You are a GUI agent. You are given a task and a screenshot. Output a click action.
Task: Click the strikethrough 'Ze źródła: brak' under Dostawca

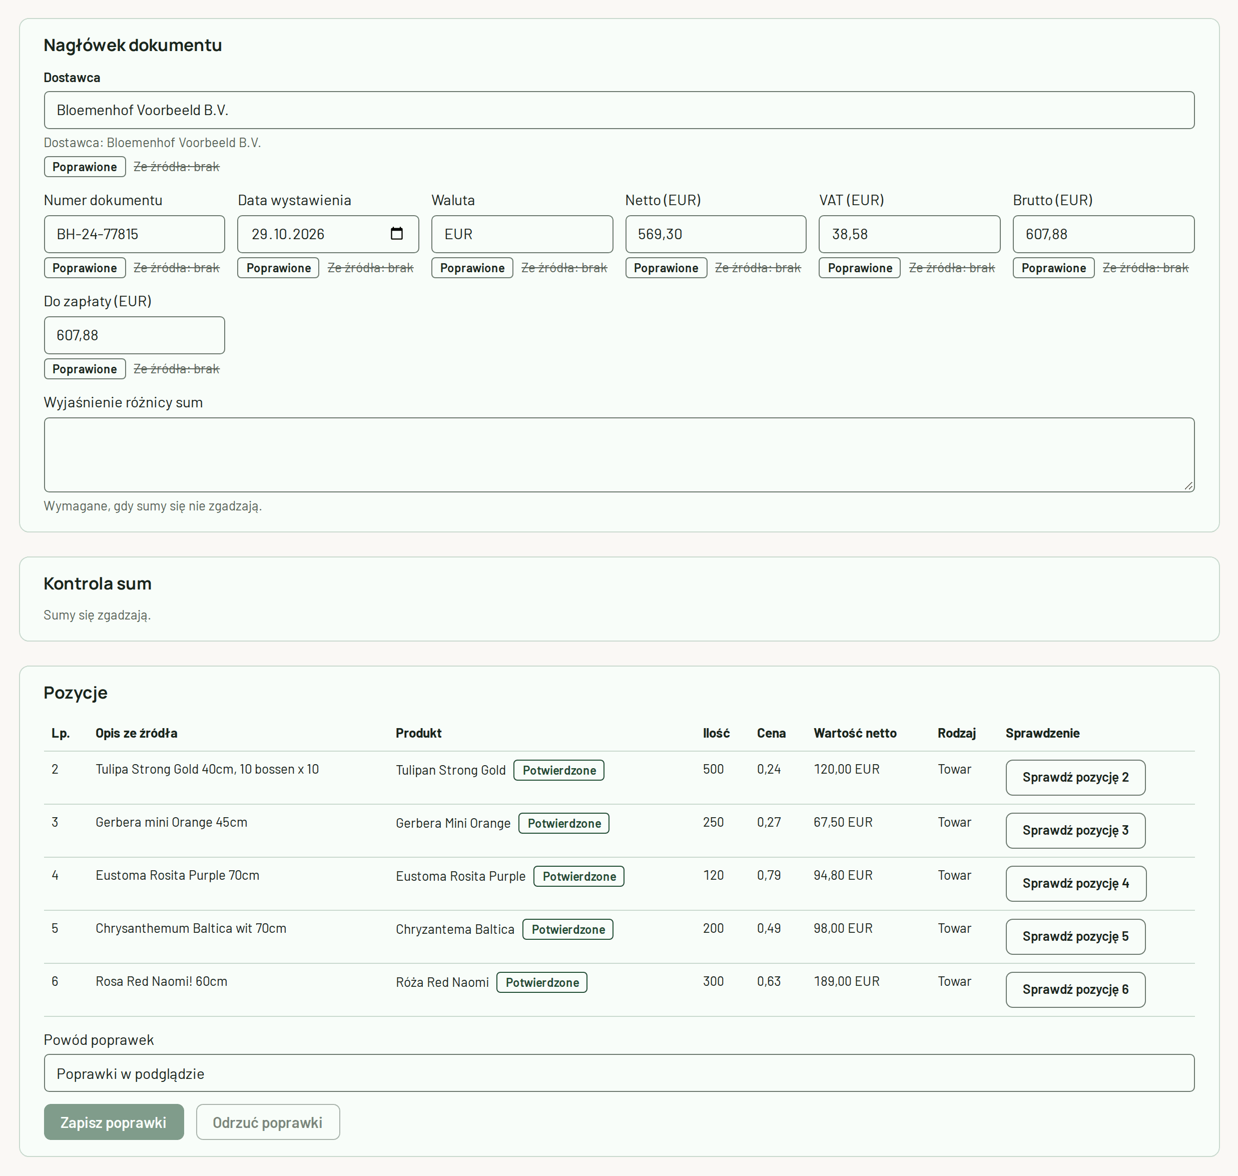(x=176, y=167)
